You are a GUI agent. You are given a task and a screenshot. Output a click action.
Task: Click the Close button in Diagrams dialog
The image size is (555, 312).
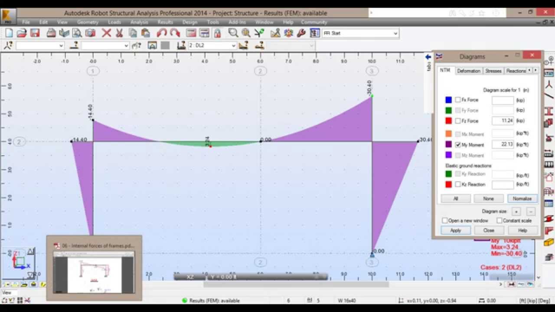point(489,231)
